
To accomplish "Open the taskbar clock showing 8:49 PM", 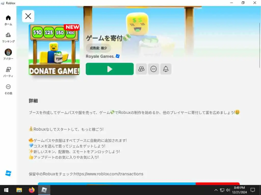I will tap(239, 190).
